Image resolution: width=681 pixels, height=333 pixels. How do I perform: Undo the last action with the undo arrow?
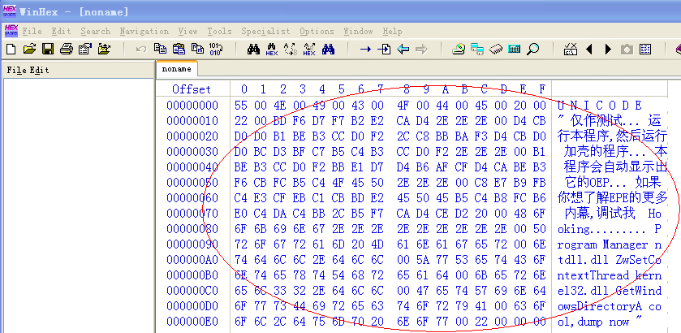click(x=141, y=49)
